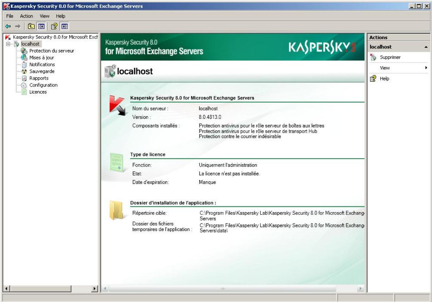Screen dimensions: 432x302
Task: Click Mises à jour tree icon
Action: click(x=24, y=57)
